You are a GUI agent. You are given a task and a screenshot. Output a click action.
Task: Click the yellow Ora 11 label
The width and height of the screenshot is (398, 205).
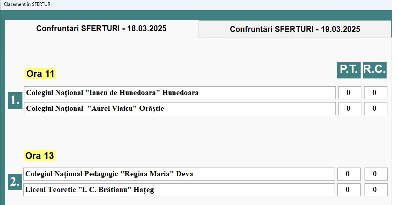click(x=40, y=74)
